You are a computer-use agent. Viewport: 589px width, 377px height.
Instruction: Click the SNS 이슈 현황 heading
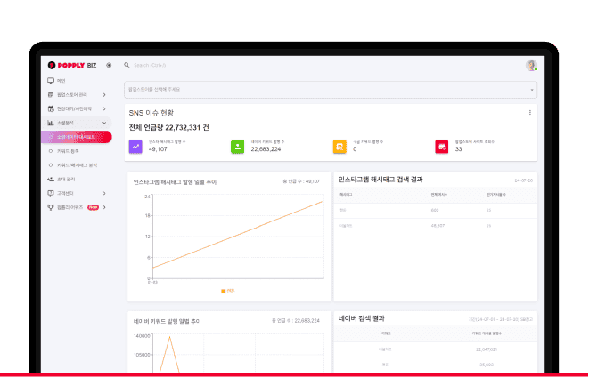click(151, 113)
